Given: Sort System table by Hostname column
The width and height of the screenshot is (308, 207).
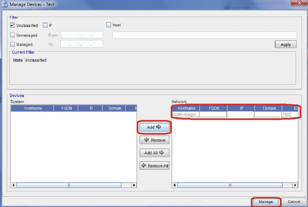Looking at the screenshot, I should point(32,108).
